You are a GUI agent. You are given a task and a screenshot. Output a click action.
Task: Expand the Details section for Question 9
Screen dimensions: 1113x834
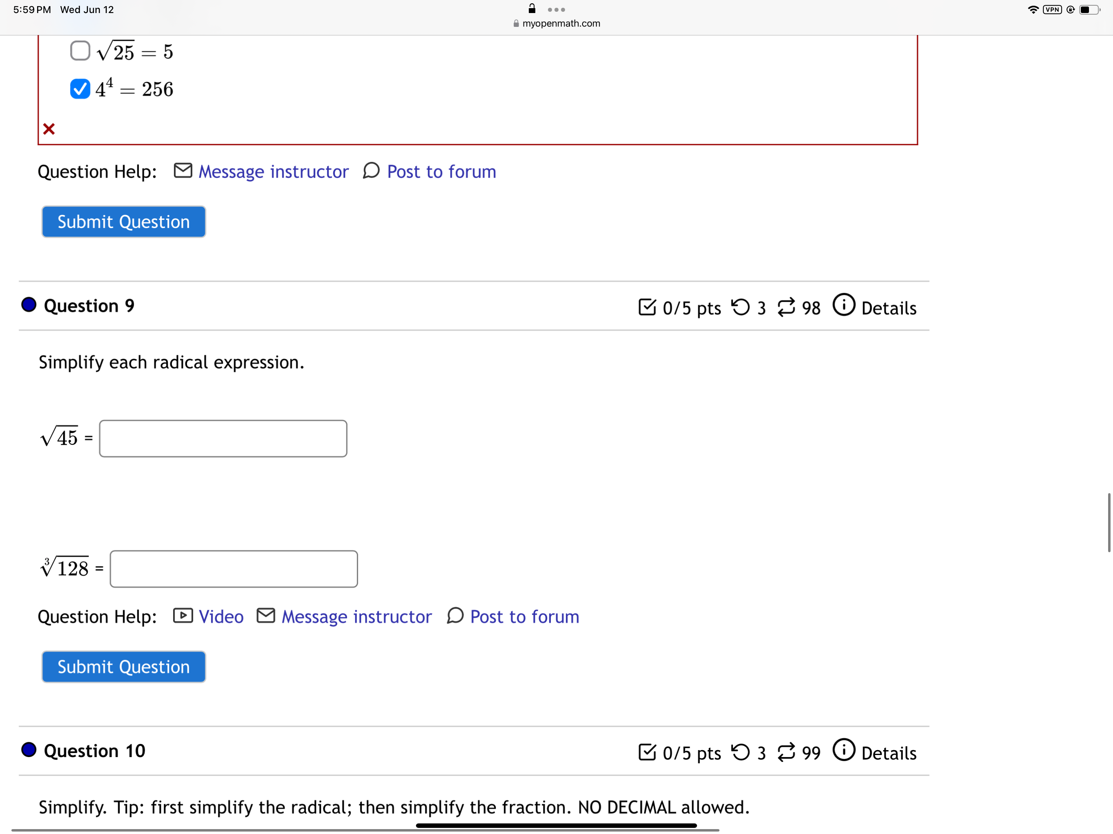(887, 307)
